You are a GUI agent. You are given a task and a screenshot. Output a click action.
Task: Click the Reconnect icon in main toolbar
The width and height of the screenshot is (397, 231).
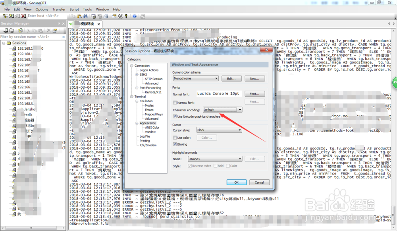coord(18,16)
